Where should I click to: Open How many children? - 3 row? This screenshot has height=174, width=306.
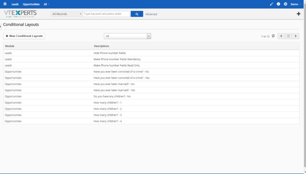tap(151, 115)
